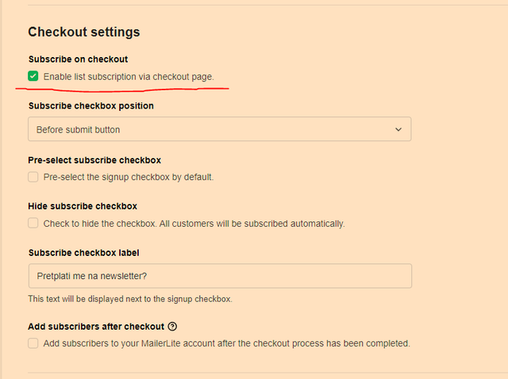Check Add subscribers to MailerLite after checkout box
508x379 pixels.
(33, 343)
